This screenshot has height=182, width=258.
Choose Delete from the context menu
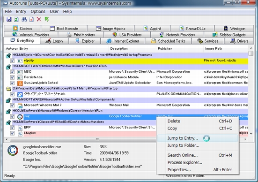pos(198,121)
